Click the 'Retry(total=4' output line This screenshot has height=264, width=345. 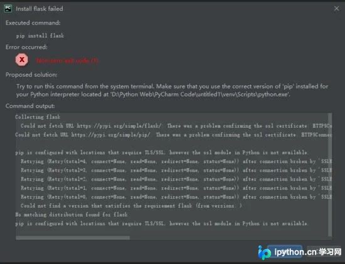[176, 162]
